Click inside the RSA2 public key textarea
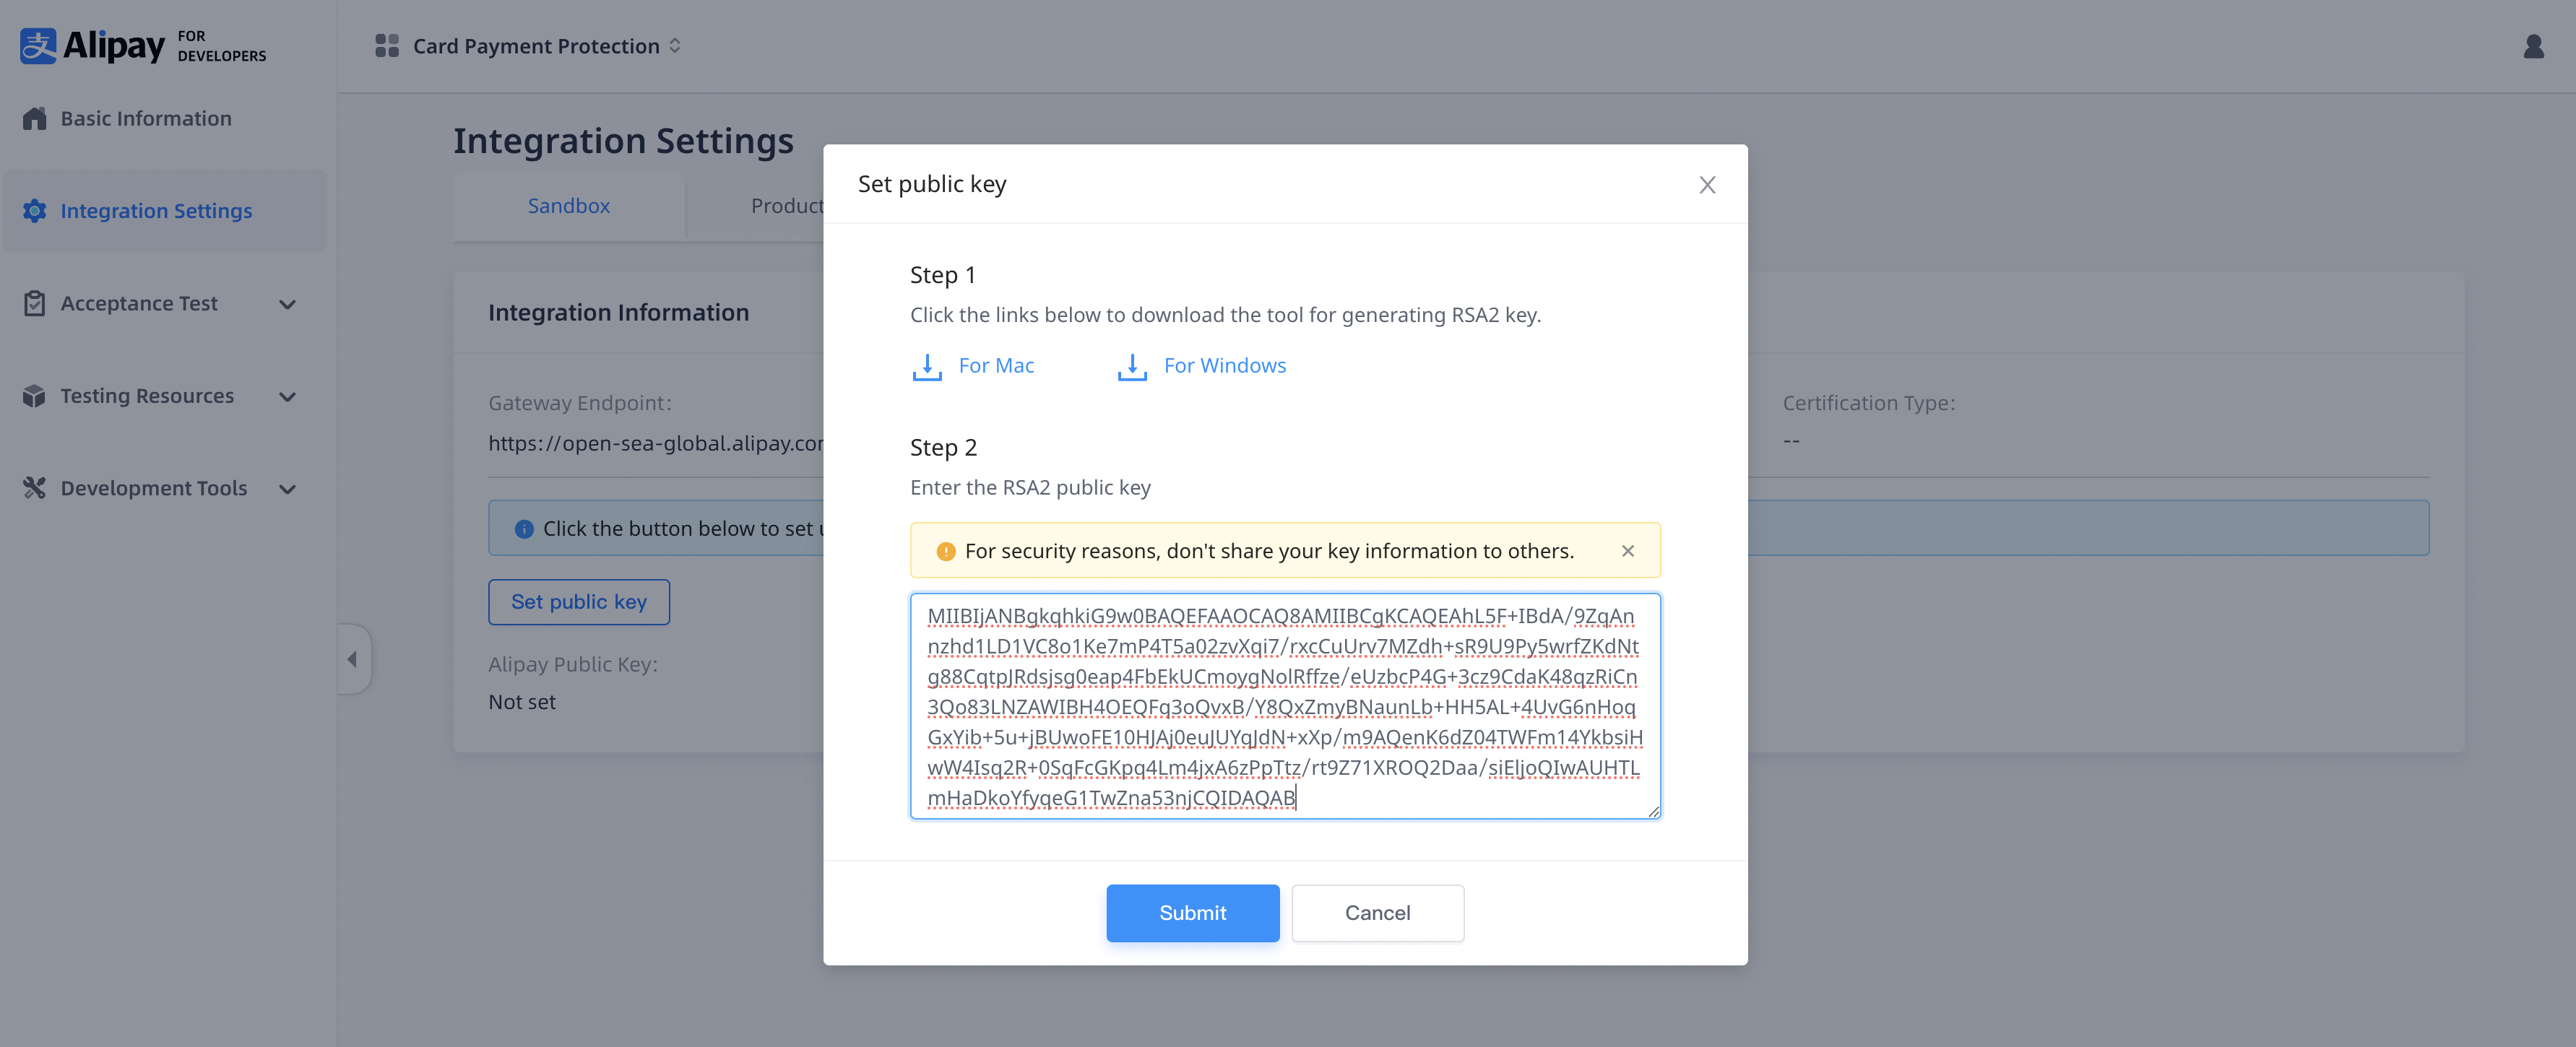 click(1284, 706)
